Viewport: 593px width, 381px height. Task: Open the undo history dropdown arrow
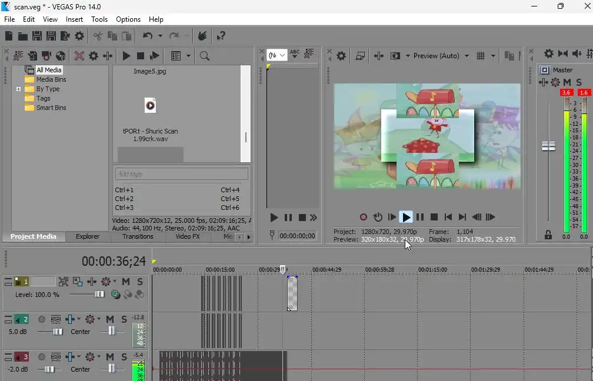pos(160,36)
